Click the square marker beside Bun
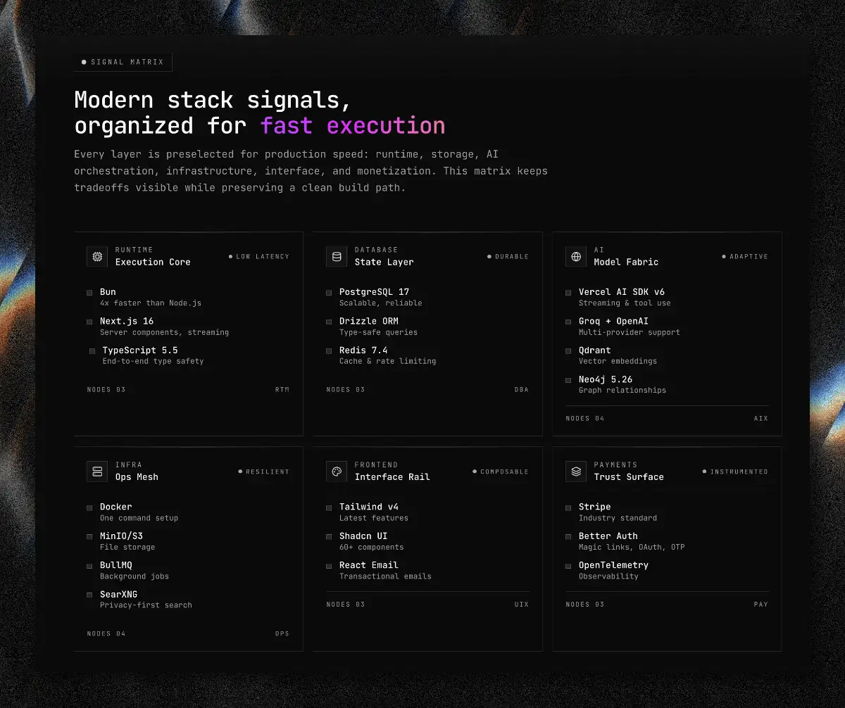 pos(89,293)
